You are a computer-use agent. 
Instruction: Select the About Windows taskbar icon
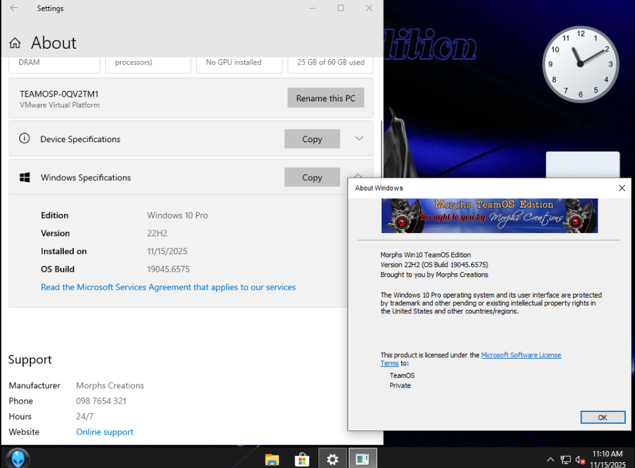363,459
